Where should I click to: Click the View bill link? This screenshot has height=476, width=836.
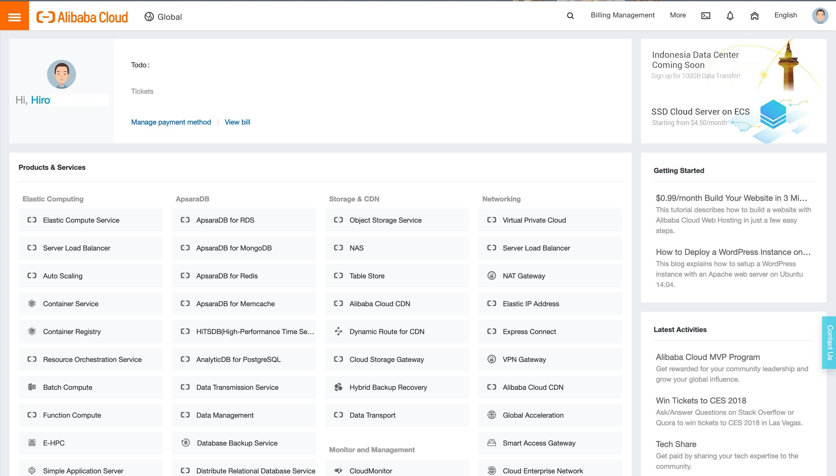point(237,122)
